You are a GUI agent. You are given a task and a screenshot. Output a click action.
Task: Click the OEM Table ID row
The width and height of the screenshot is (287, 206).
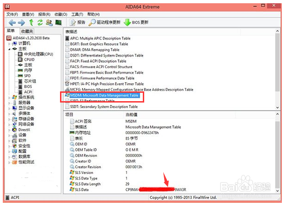pos(104,150)
